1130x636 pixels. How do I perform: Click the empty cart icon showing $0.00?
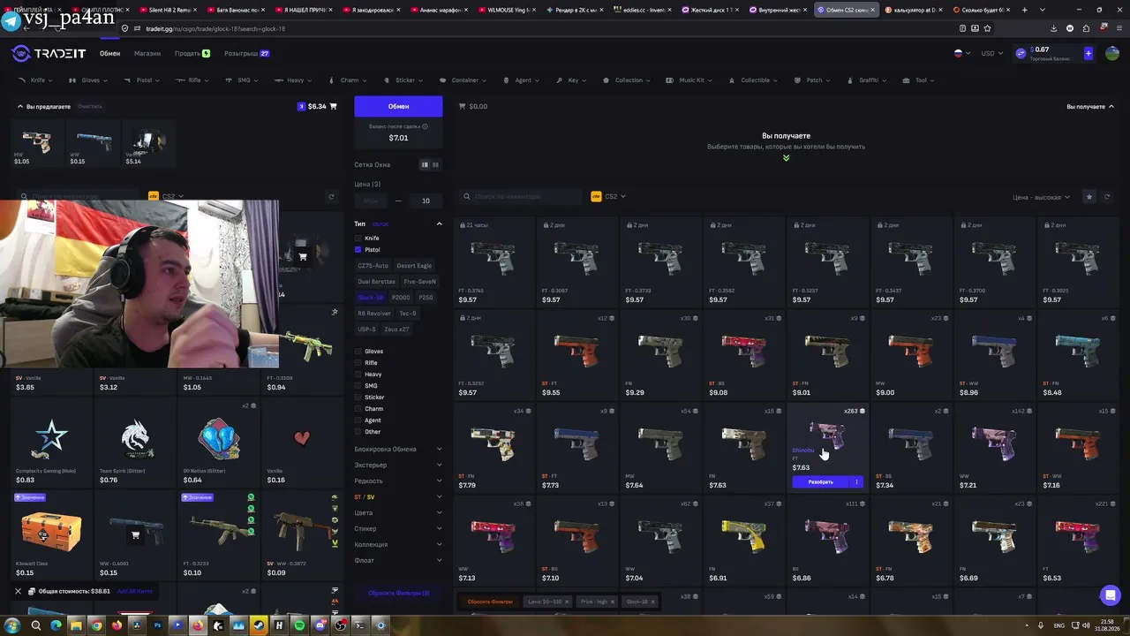click(463, 107)
